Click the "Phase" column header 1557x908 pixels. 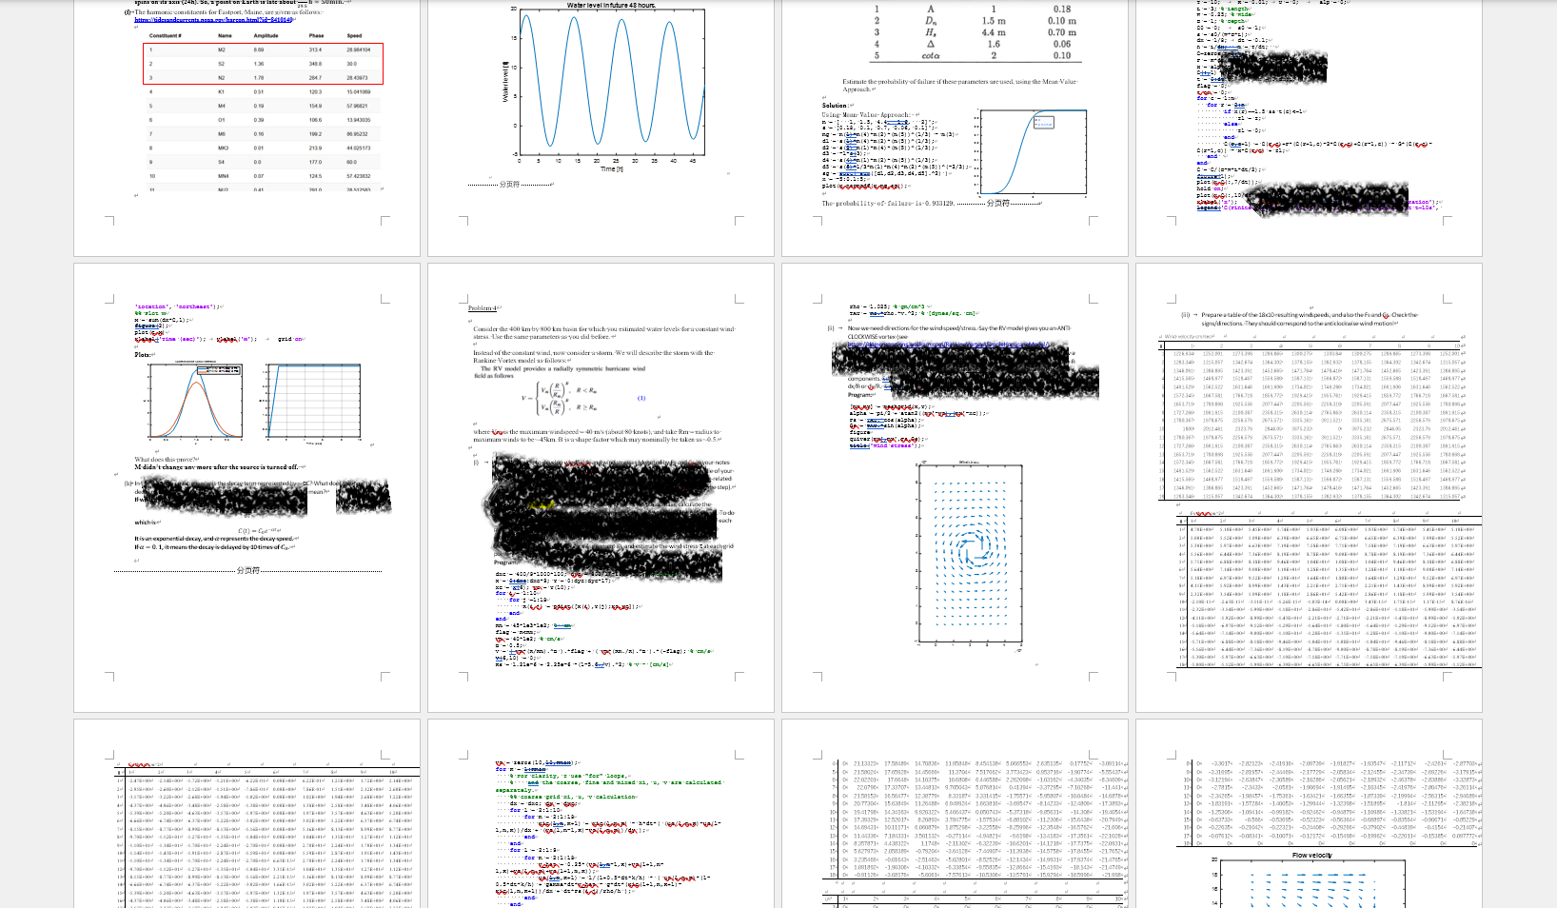pyautogui.click(x=316, y=35)
